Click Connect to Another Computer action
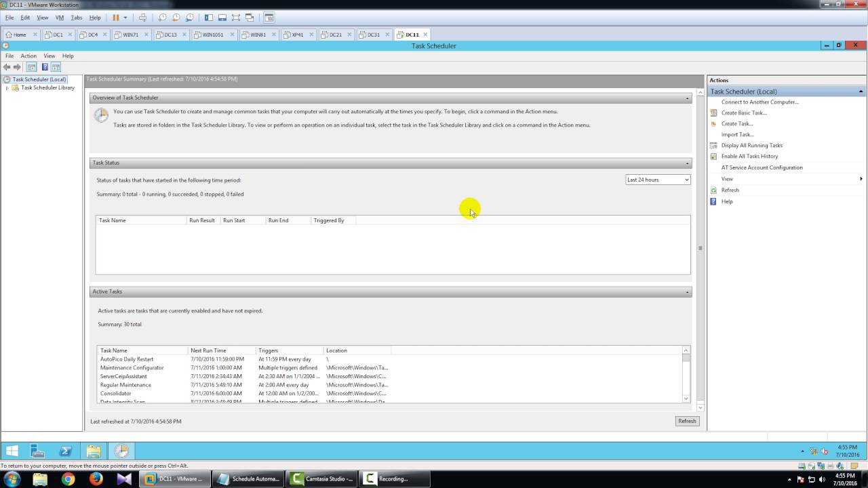The width and height of the screenshot is (868, 488). (759, 102)
